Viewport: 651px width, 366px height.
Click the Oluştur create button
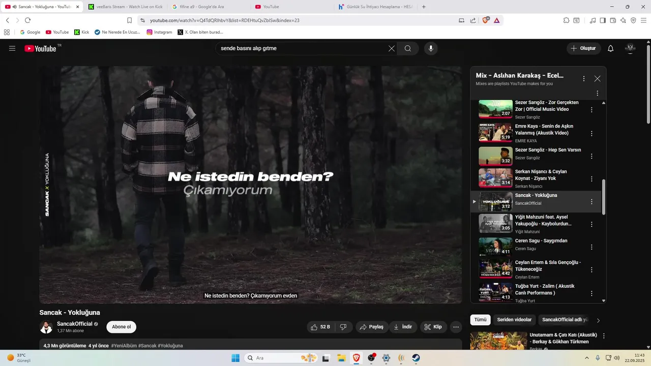[583, 48]
